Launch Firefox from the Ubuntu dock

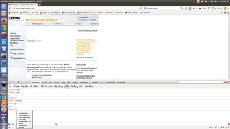click(x=4, y=21)
